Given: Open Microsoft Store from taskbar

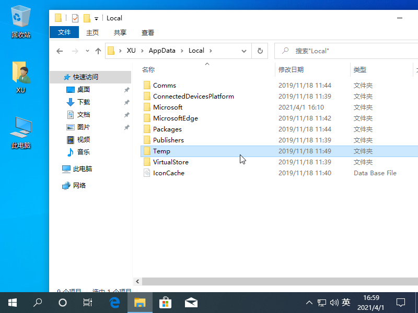Looking at the screenshot, I should (x=165, y=302).
